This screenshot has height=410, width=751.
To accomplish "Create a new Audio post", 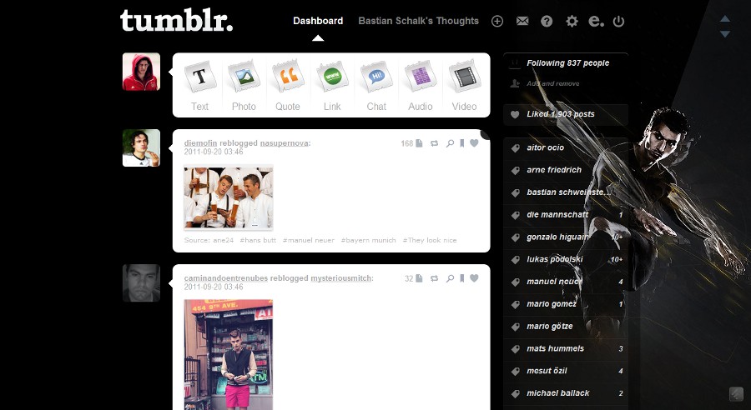I will point(421,86).
